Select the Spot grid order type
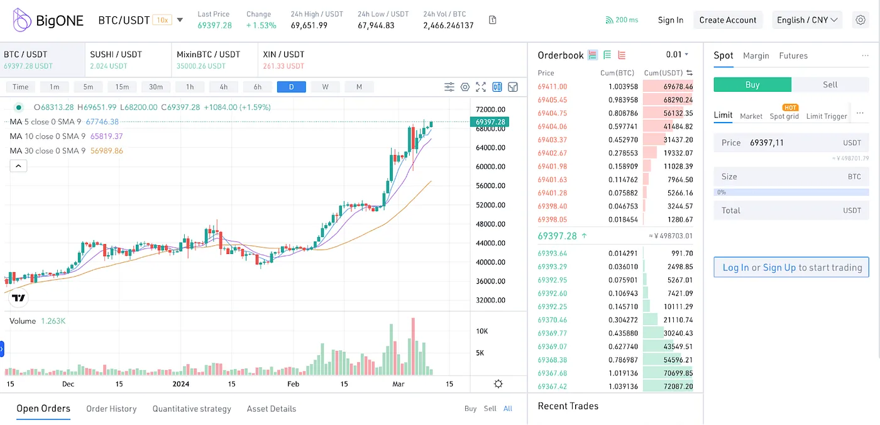The image size is (880, 425). tap(784, 116)
